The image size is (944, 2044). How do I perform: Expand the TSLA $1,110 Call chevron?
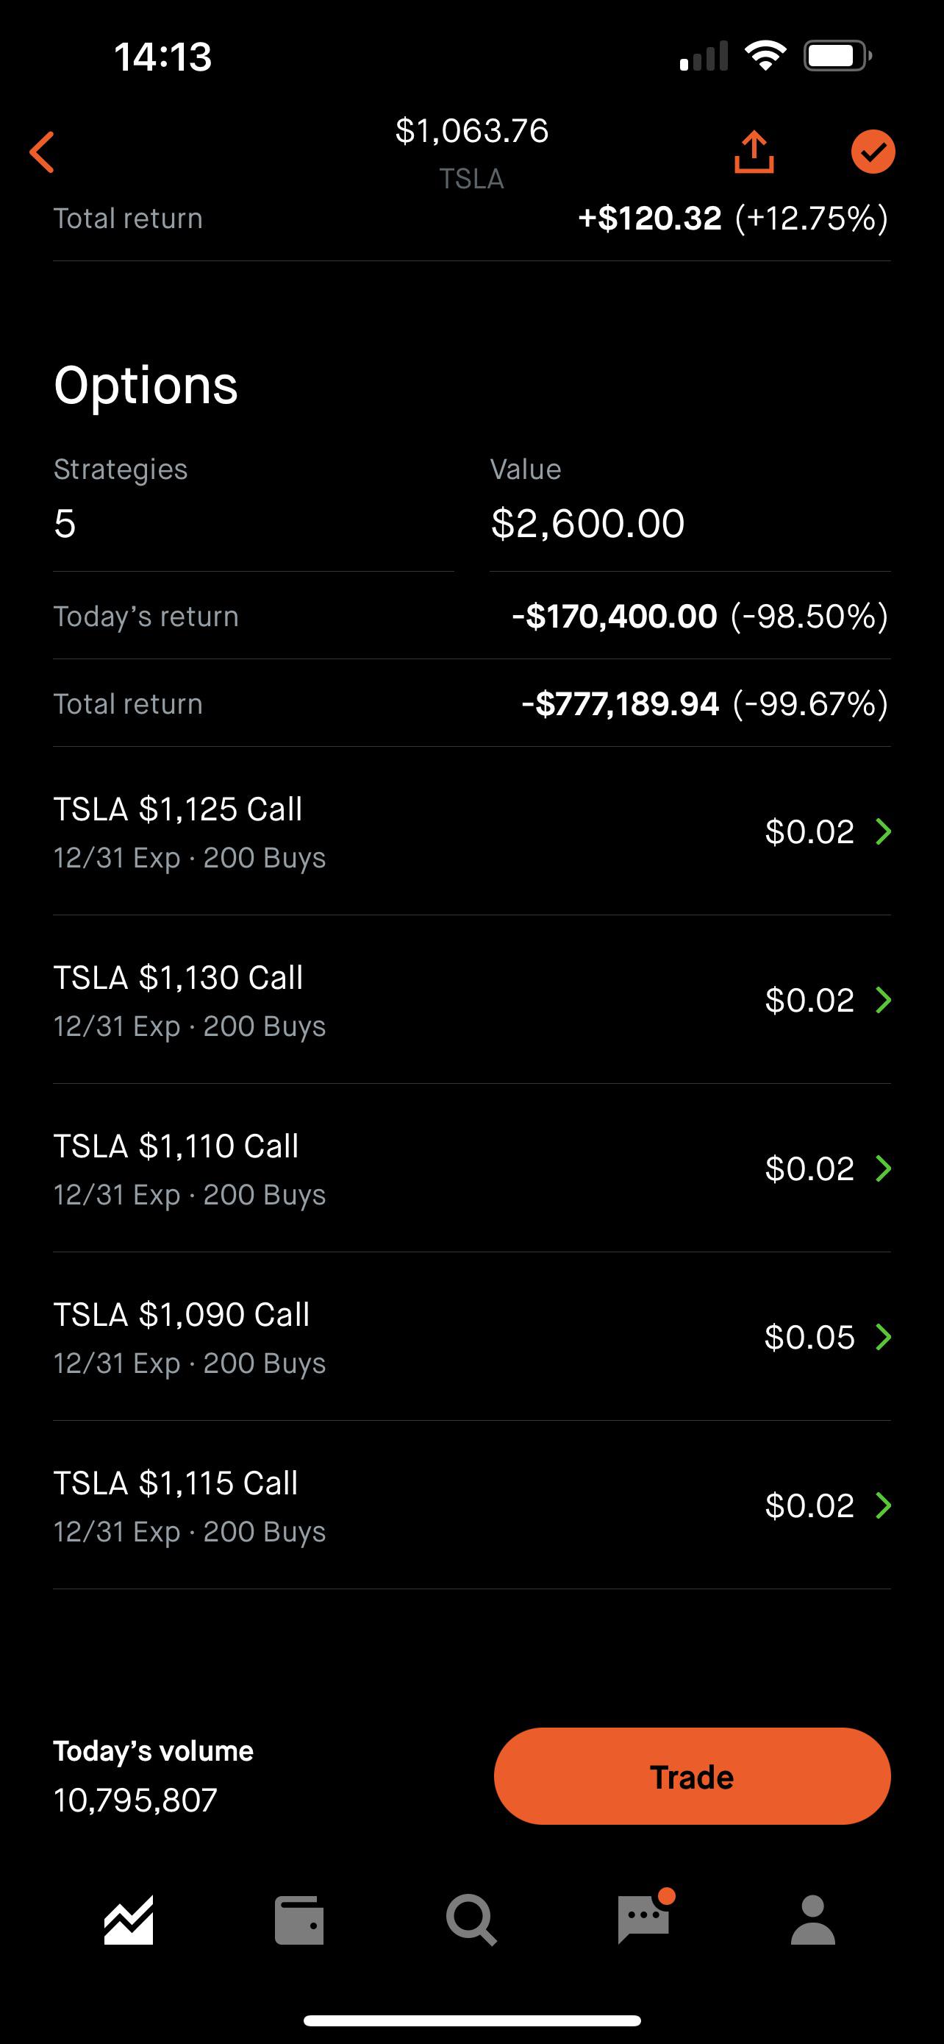point(883,1168)
